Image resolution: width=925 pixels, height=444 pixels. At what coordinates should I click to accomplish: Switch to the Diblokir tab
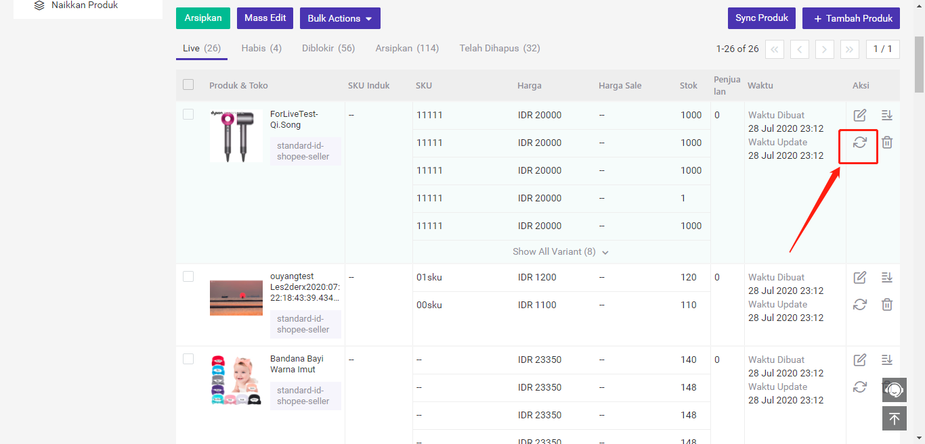tap(328, 49)
